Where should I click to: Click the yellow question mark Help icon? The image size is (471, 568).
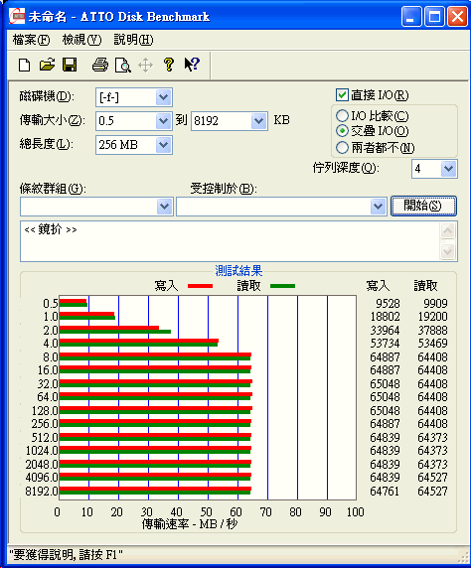coord(169,65)
